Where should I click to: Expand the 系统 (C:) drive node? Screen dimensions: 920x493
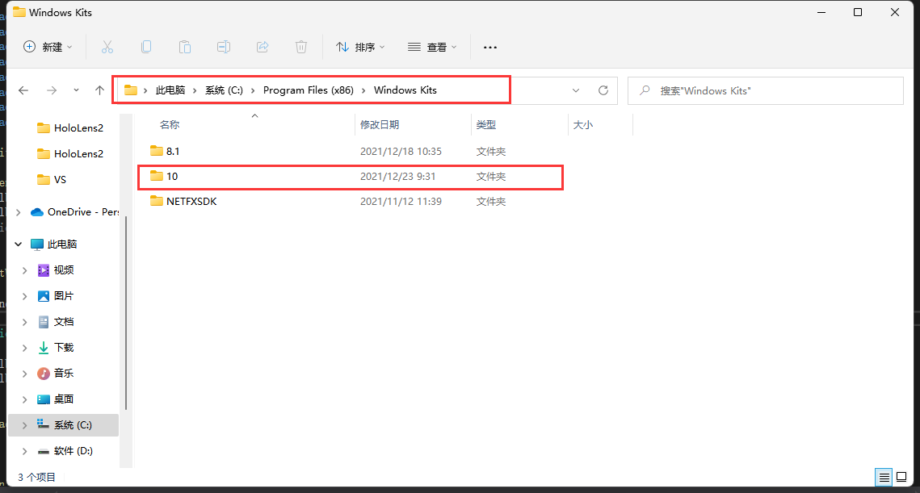(x=25, y=425)
